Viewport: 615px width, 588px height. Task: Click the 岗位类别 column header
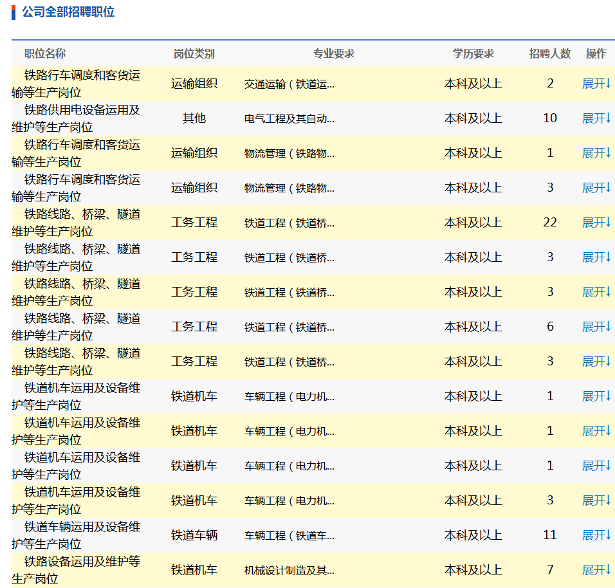tap(194, 54)
